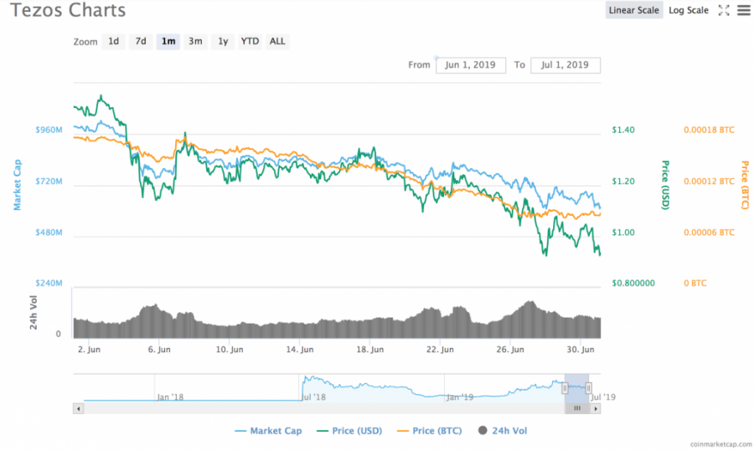Switch to Log Scale
The width and height of the screenshot is (754, 450).
pos(689,10)
